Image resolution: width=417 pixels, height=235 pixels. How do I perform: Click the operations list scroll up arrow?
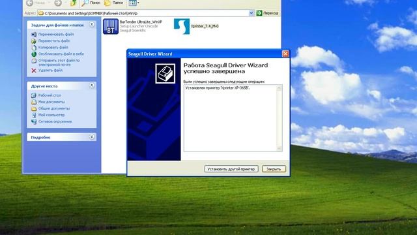coord(279,89)
